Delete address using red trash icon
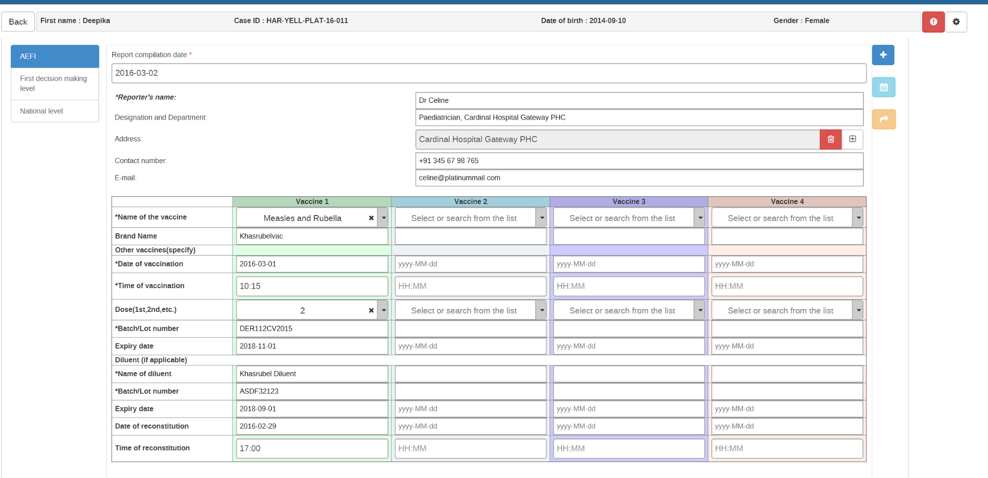The width and height of the screenshot is (988, 478). pyautogui.click(x=831, y=139)
